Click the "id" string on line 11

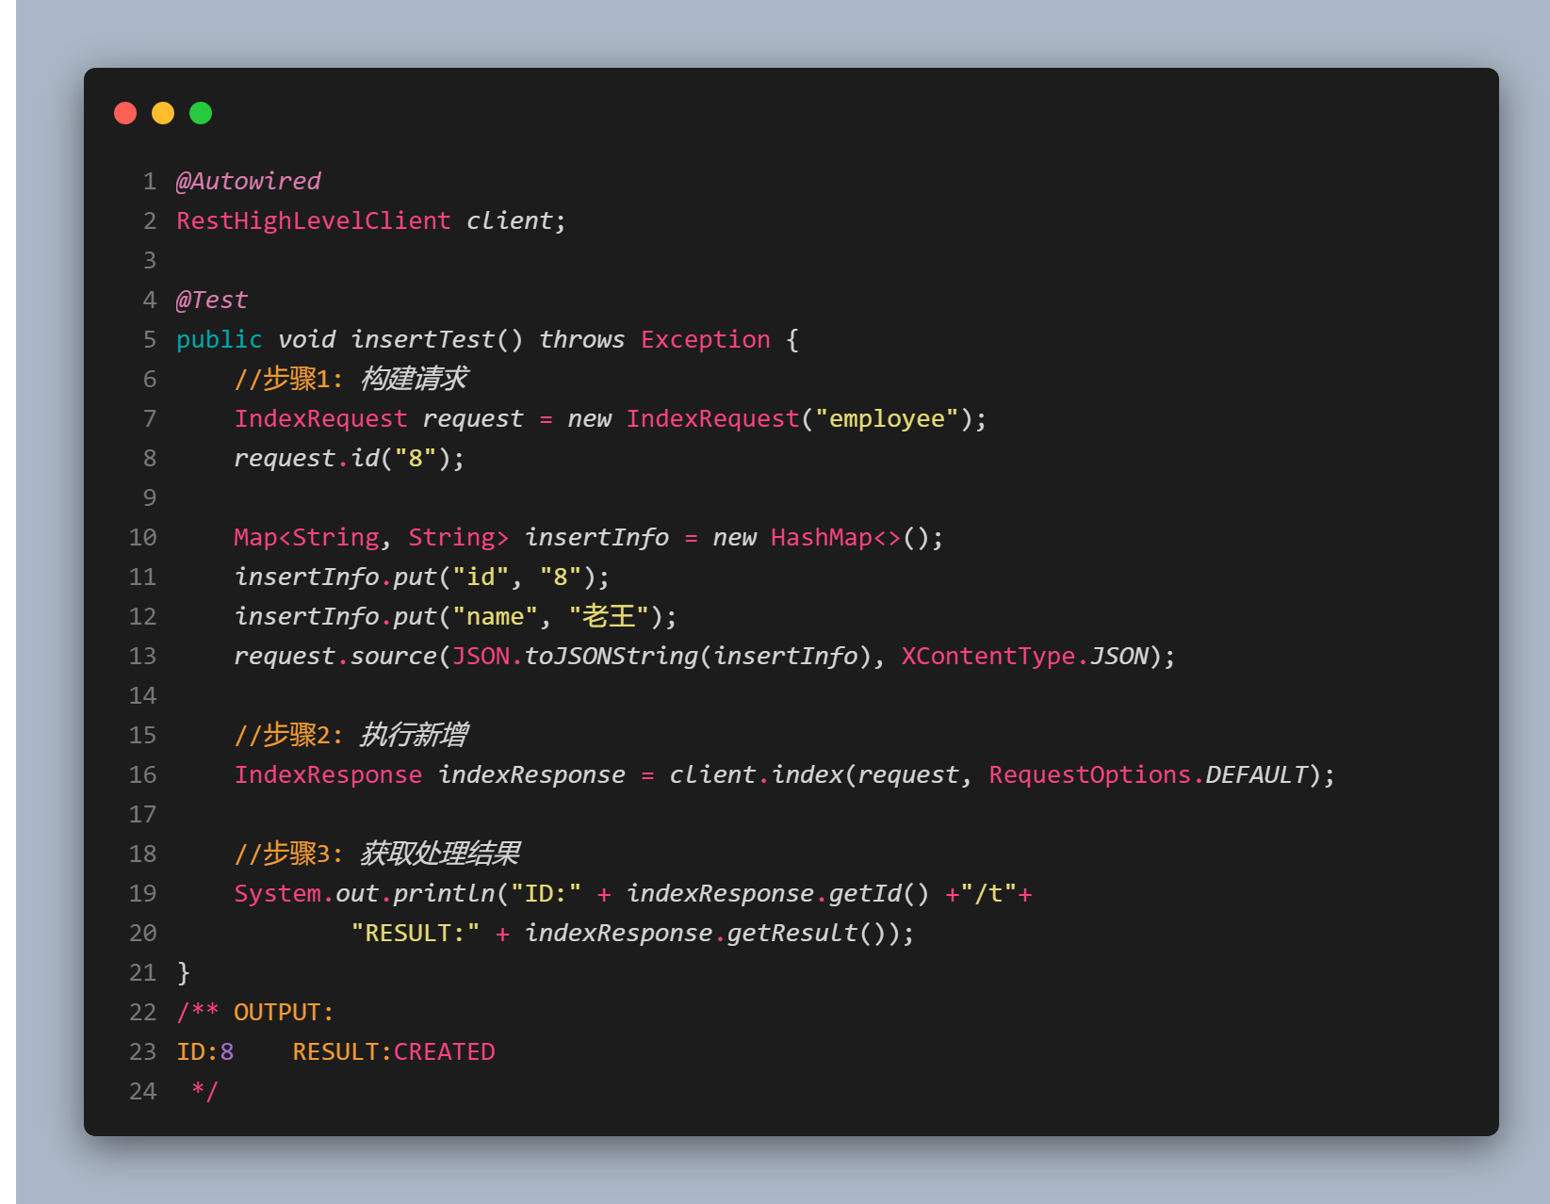click(x=481, y=577)
